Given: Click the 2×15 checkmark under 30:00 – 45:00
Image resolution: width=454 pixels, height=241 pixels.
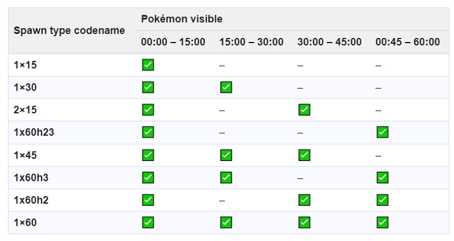Looking at the screenshot, I should (x=304, y=109).
